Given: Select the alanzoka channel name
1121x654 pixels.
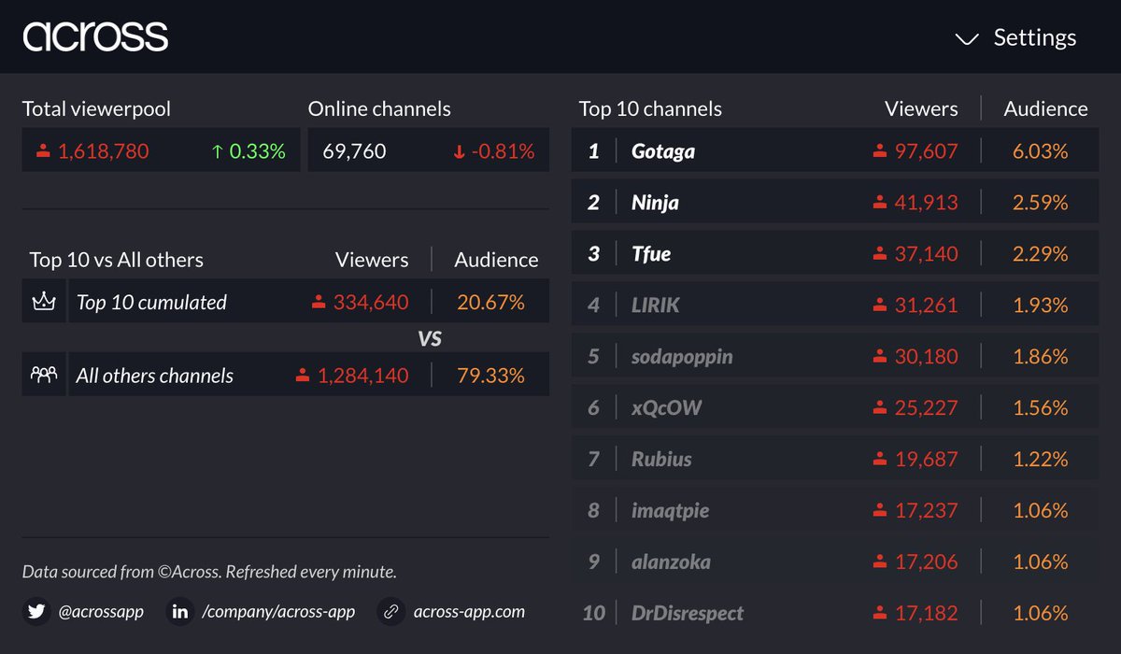Looking at the screenshot, I should click(x=671, y=562).
